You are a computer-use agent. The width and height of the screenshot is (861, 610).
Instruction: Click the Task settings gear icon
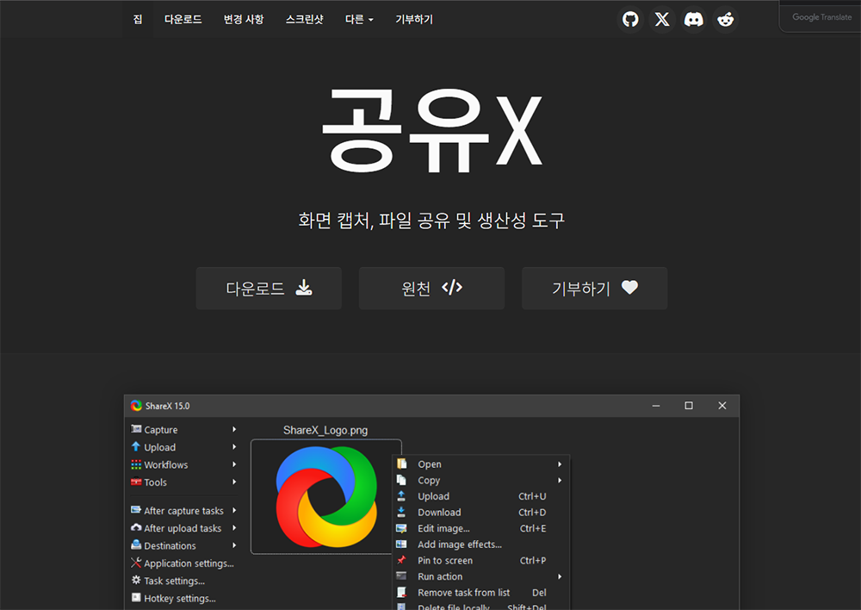click(136, 581)
